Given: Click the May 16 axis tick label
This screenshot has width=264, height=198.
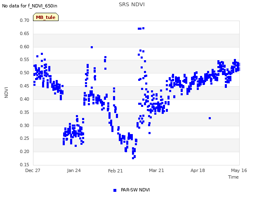Looking at the screenshot, I should coord(239,170).
